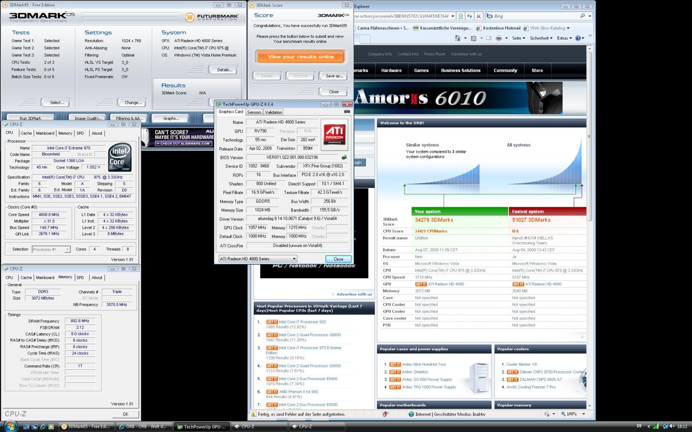Image resolution: width=692 pixels, height=432 pixels.
Task: Click the Explorer vertical scrollbar down arrow
Action: [589, 406]
